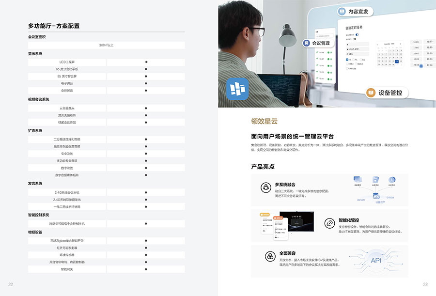This screenshot has width=436, height=296.
Task: Toggle the second grey switch under 创建定时任务
Action: (355, 39)
